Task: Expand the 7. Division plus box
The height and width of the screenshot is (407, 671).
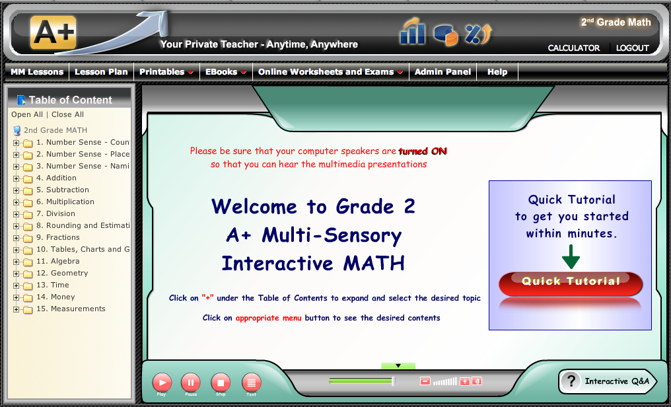Action: 16,214
